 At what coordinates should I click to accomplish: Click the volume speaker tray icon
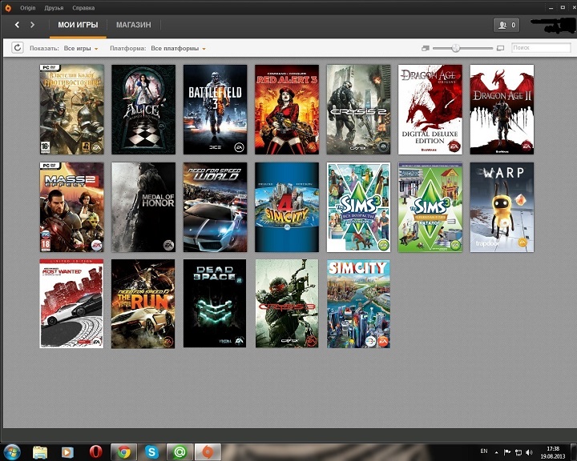(x=529, y=452)
